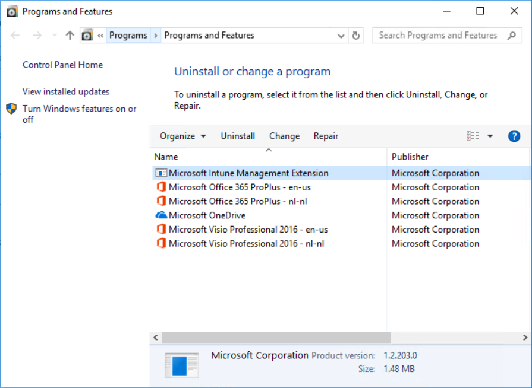The image size is (532, 388).
Task: Select the Microsoft OneDrive cloud icon
Action: click(x=161, y=215)
